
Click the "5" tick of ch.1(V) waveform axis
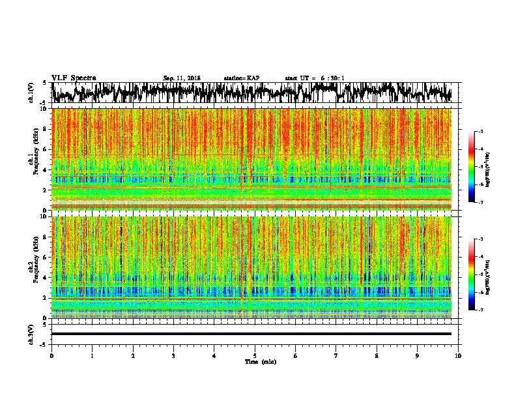click(x=45, y=83)
